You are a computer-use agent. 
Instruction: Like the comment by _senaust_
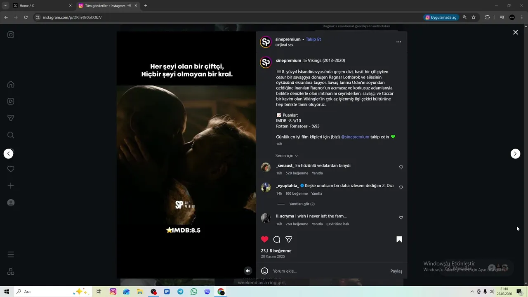click(x=401, y=167)
